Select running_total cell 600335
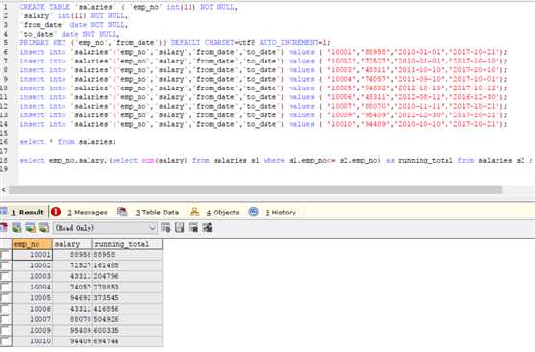This screenshot has width=535, height=352. 127,331
